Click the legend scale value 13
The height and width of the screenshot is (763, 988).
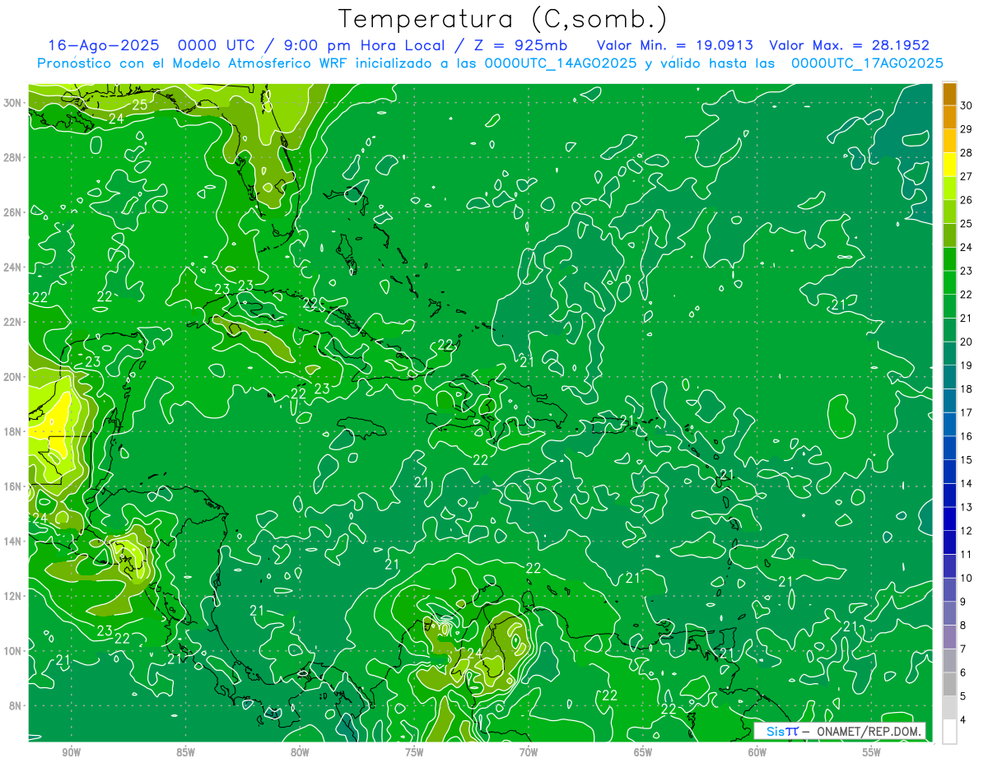tap(967, 507)
